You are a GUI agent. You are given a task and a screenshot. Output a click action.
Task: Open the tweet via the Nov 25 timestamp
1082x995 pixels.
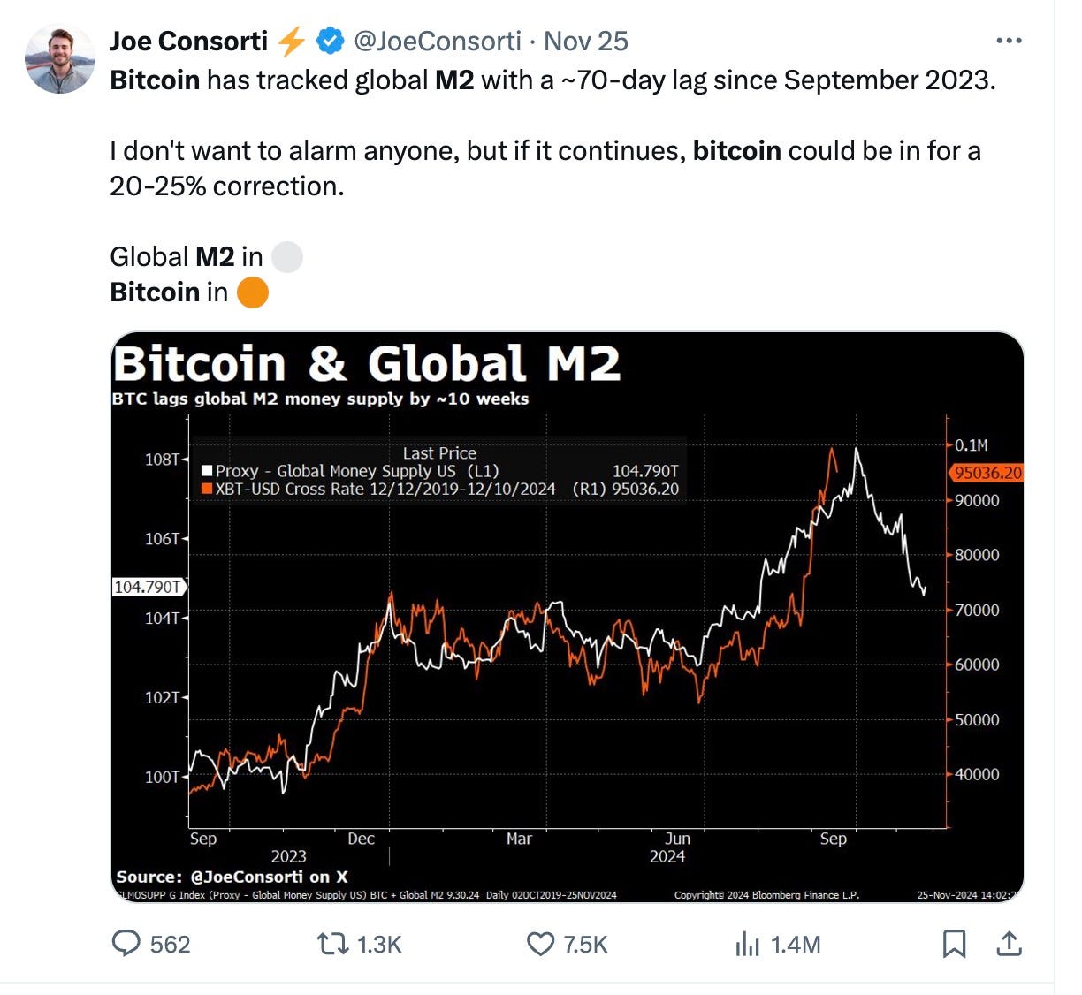586,41
